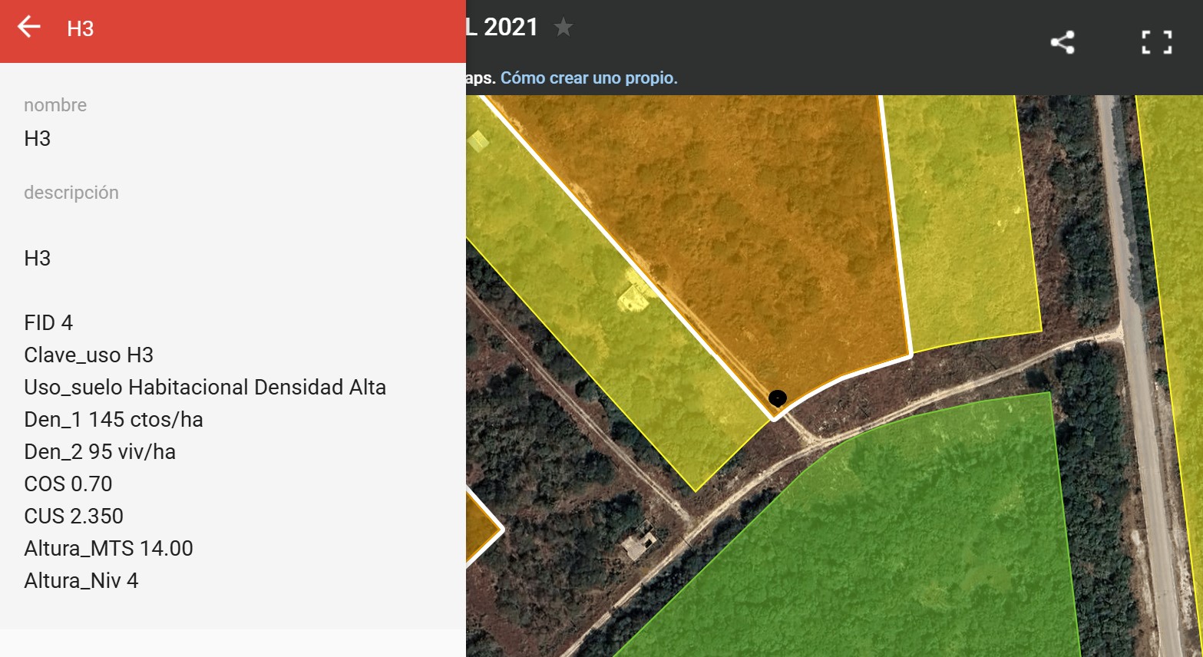Enter fullscreen map view

point(1156,42)
